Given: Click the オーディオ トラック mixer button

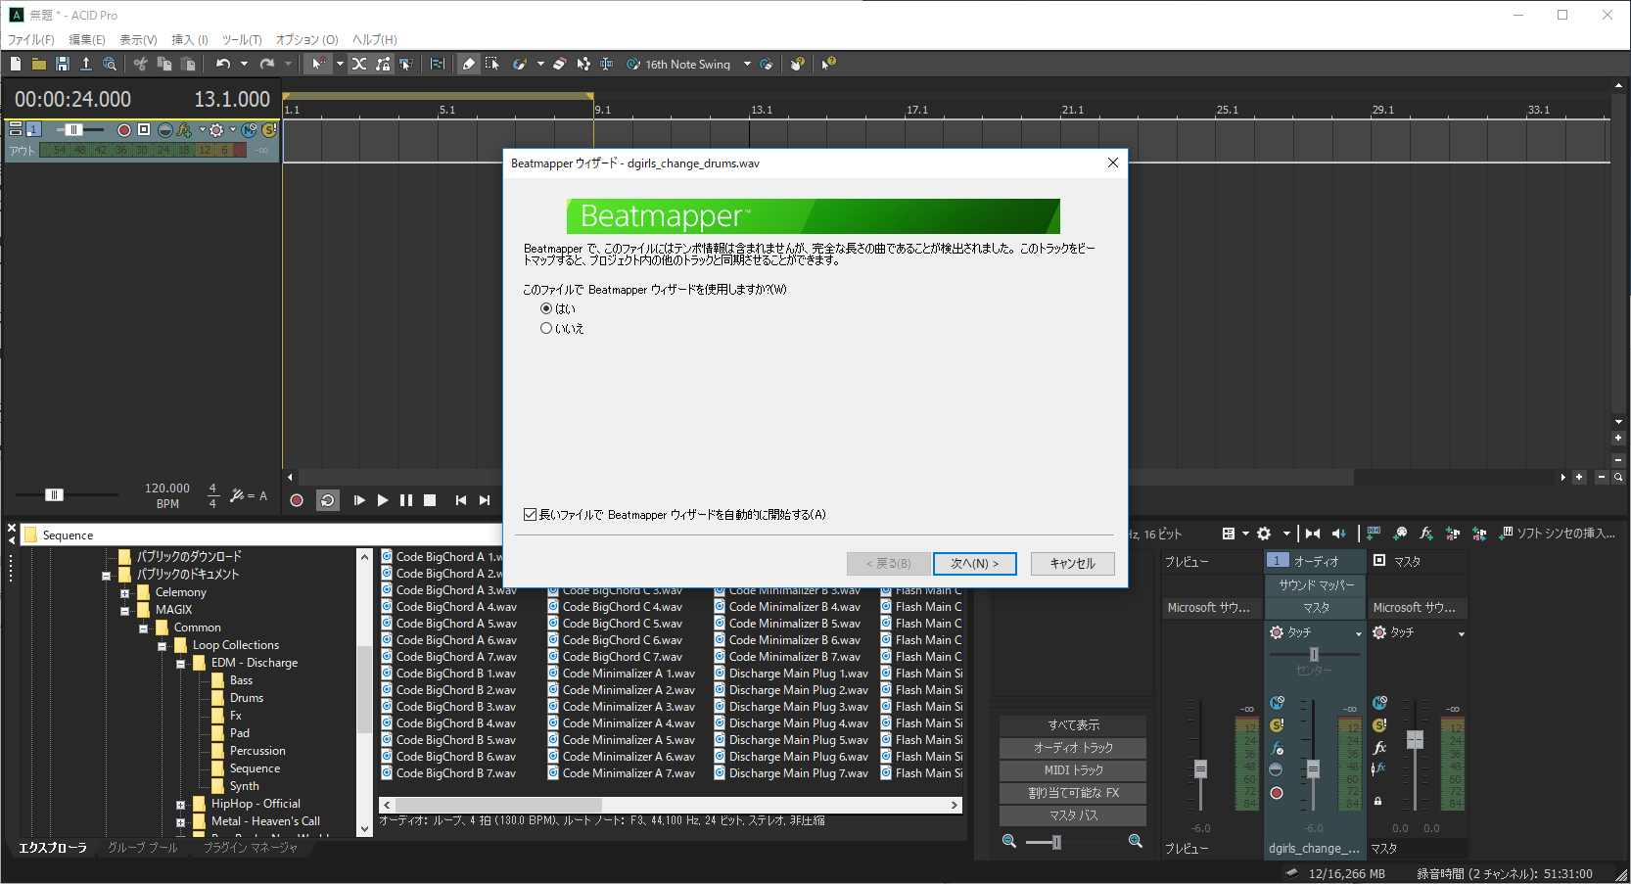Looking at the screenshot, I should [x=1073, y=748].
